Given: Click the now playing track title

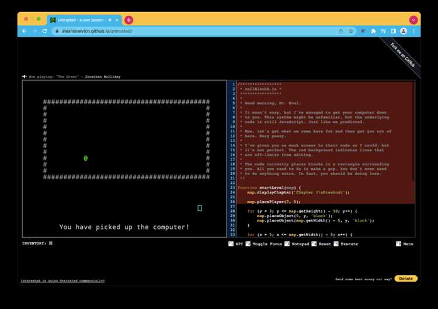Looking at the screenshot, I should pos(67,77).
